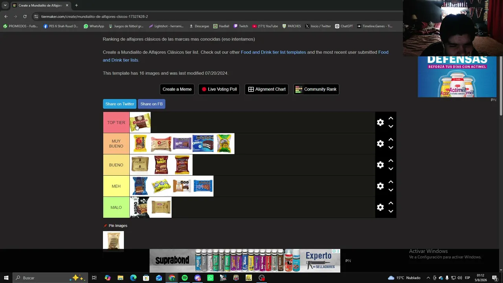Select the alfajor in the TOP TIER row
The image size is (503, 283).
pyautogui.click(x=140, y=123)
